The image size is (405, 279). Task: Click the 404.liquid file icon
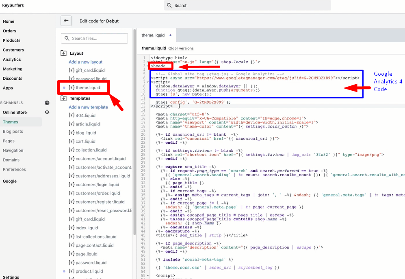pos(71,115)
